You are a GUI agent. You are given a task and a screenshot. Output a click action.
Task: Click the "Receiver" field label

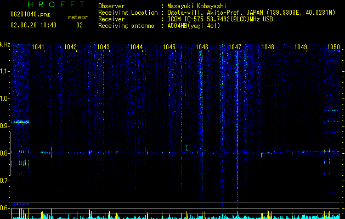111,19
